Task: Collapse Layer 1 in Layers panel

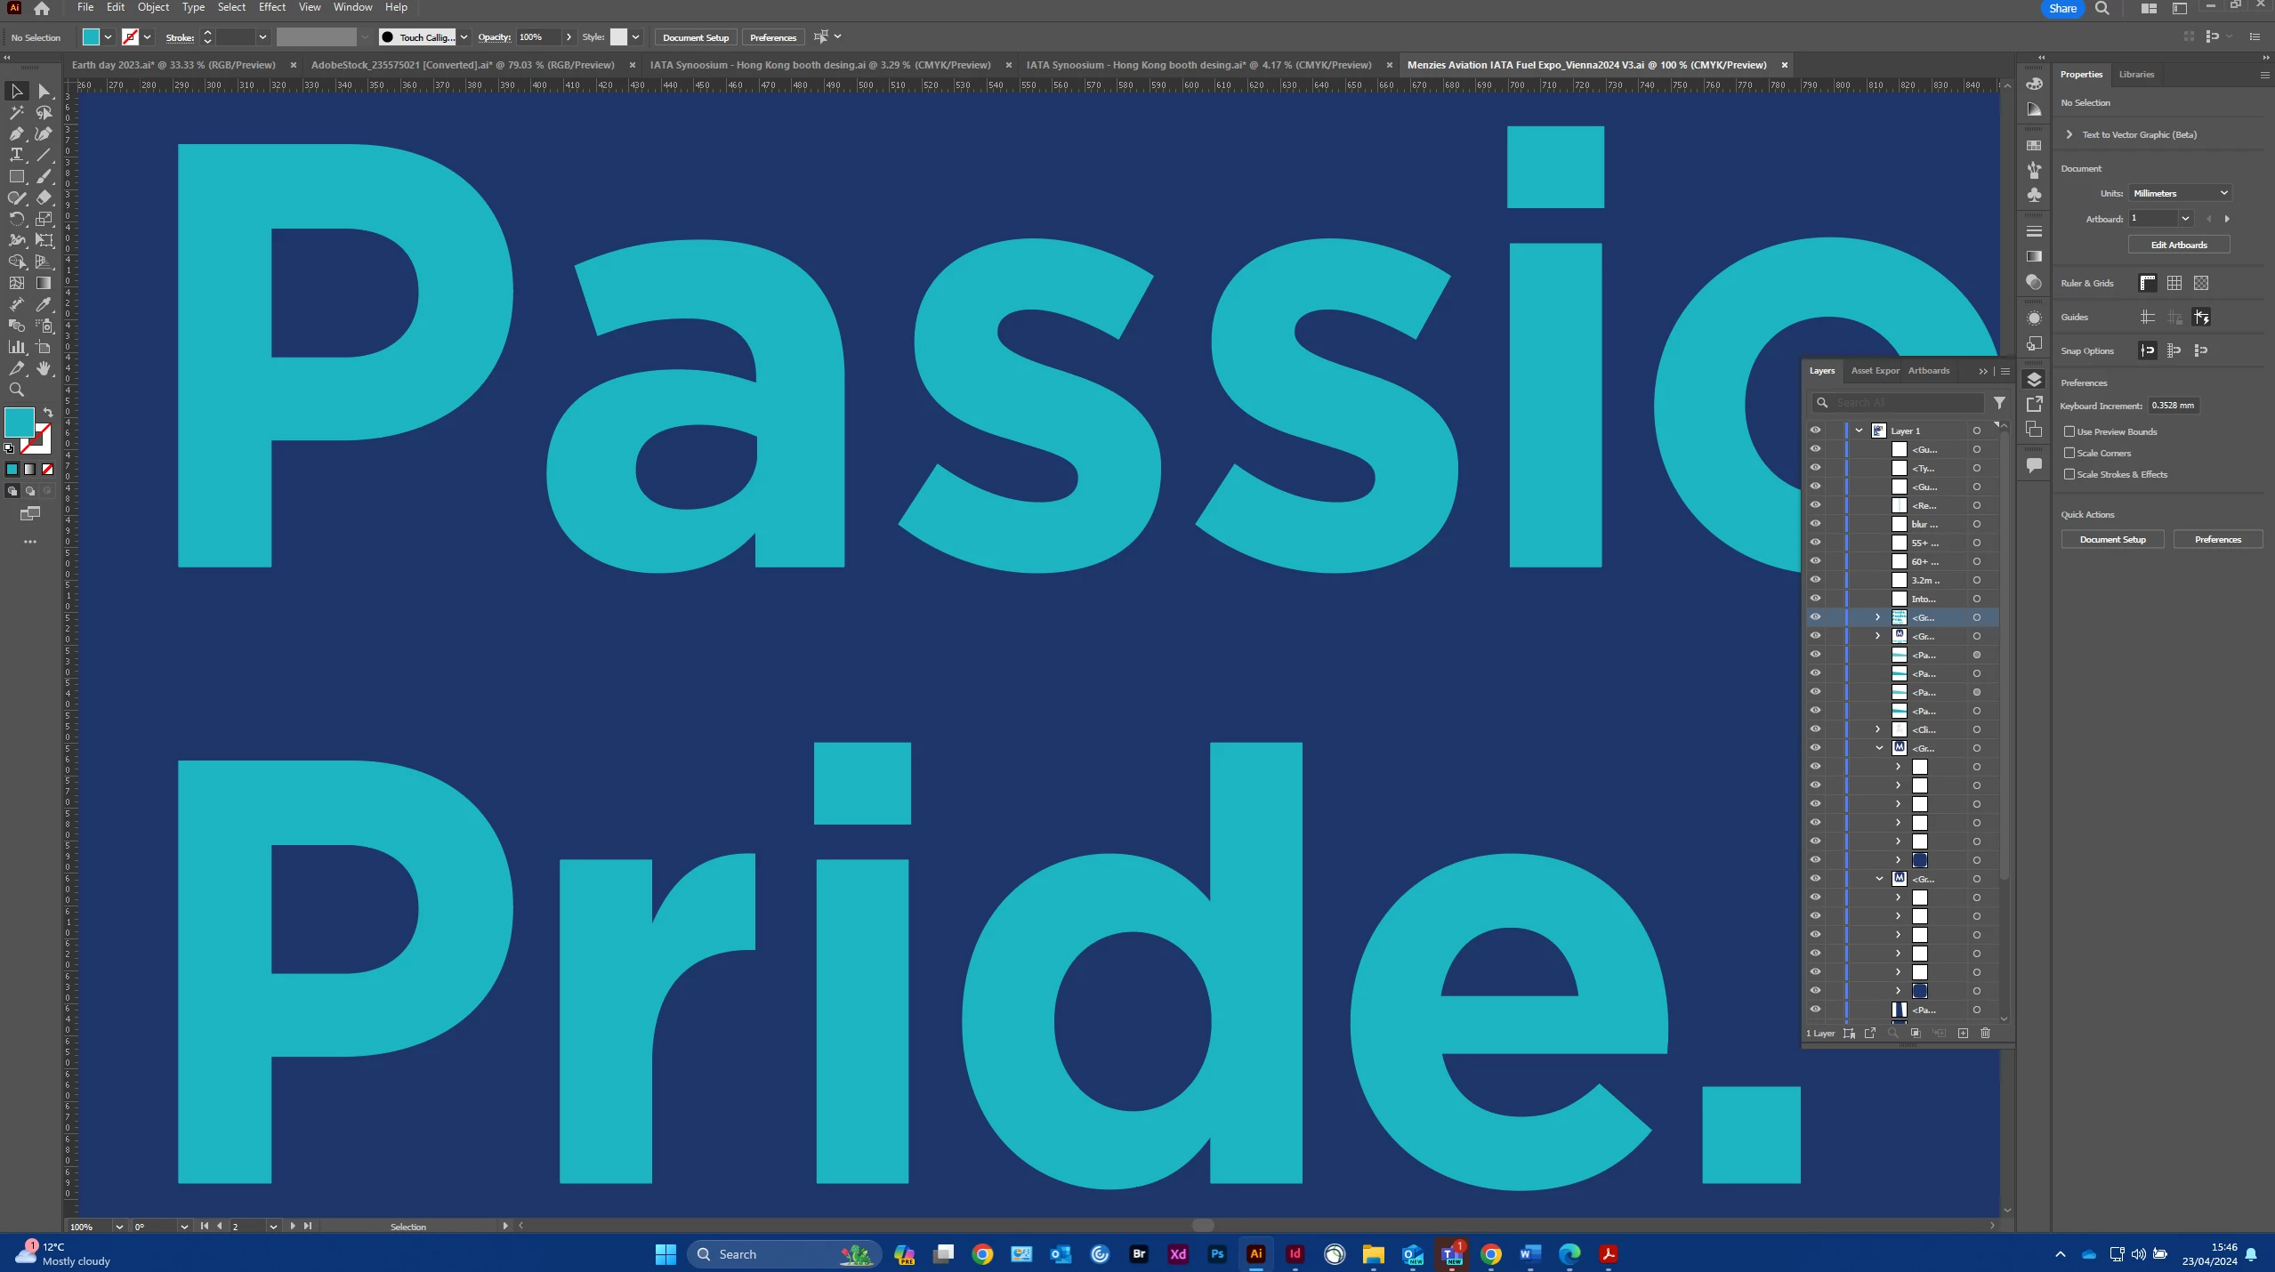Action: [1859, 431]
